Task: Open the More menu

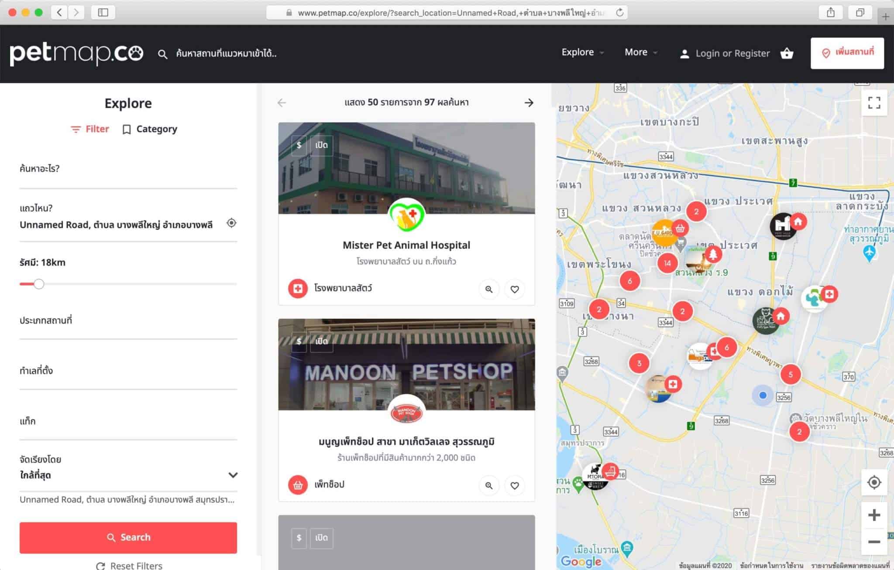Action: pos(641,52)
